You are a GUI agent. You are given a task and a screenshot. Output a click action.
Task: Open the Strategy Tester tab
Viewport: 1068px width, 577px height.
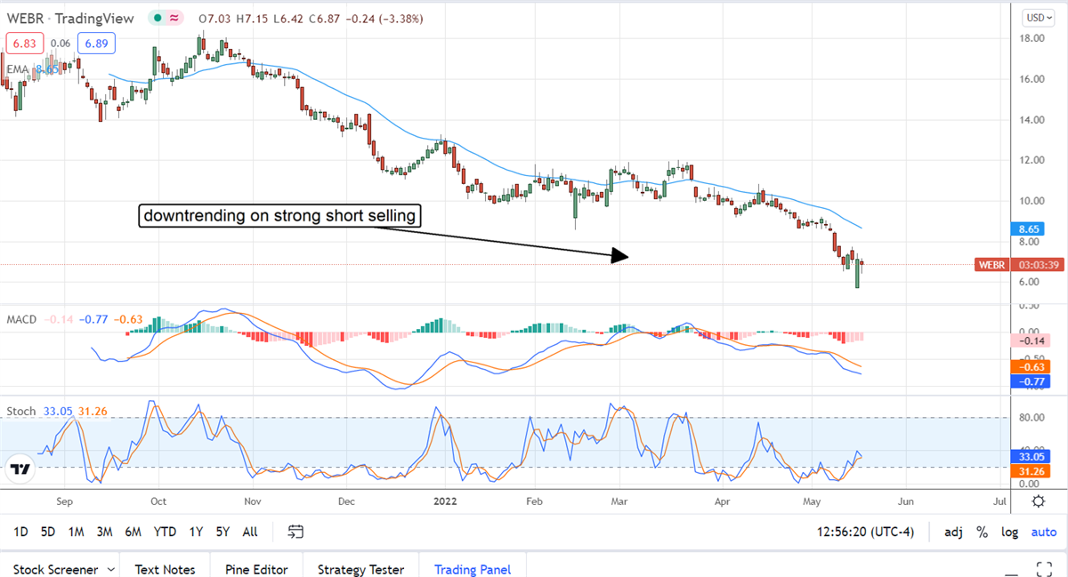[360, 569]
